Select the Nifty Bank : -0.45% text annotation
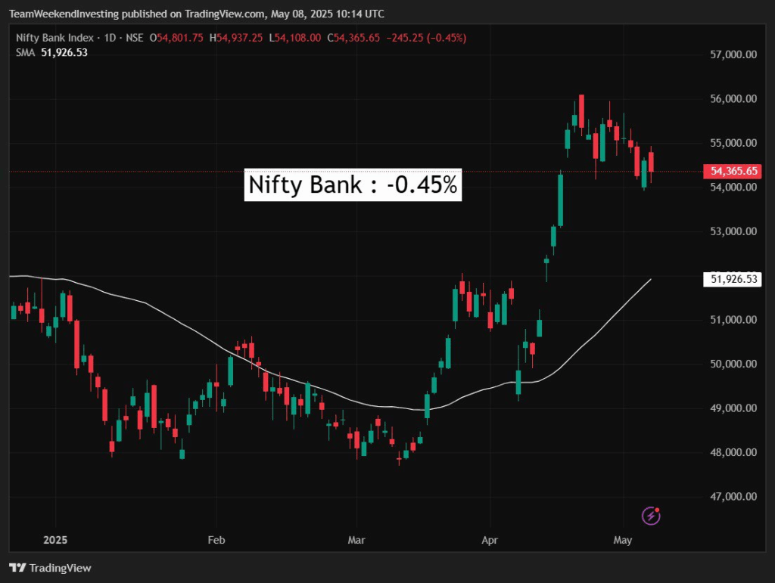This screenshot has height=583, width=775. tap(353, 185)
